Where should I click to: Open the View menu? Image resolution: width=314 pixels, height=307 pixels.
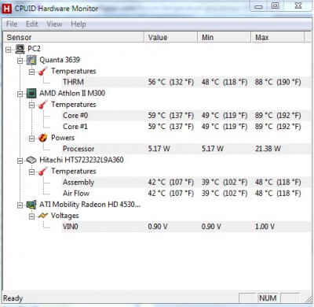coord(54,24)
